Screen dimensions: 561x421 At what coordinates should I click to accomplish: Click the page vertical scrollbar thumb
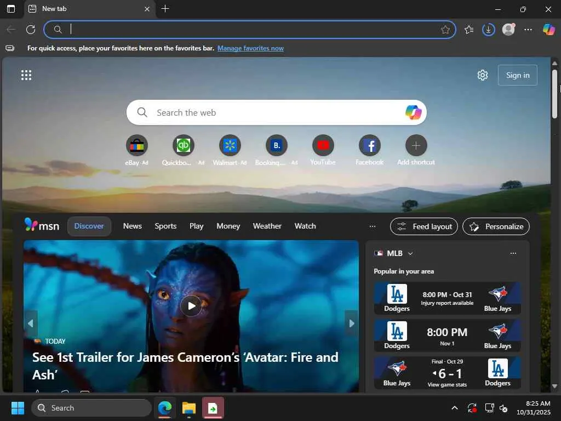(x=554, y=94)
